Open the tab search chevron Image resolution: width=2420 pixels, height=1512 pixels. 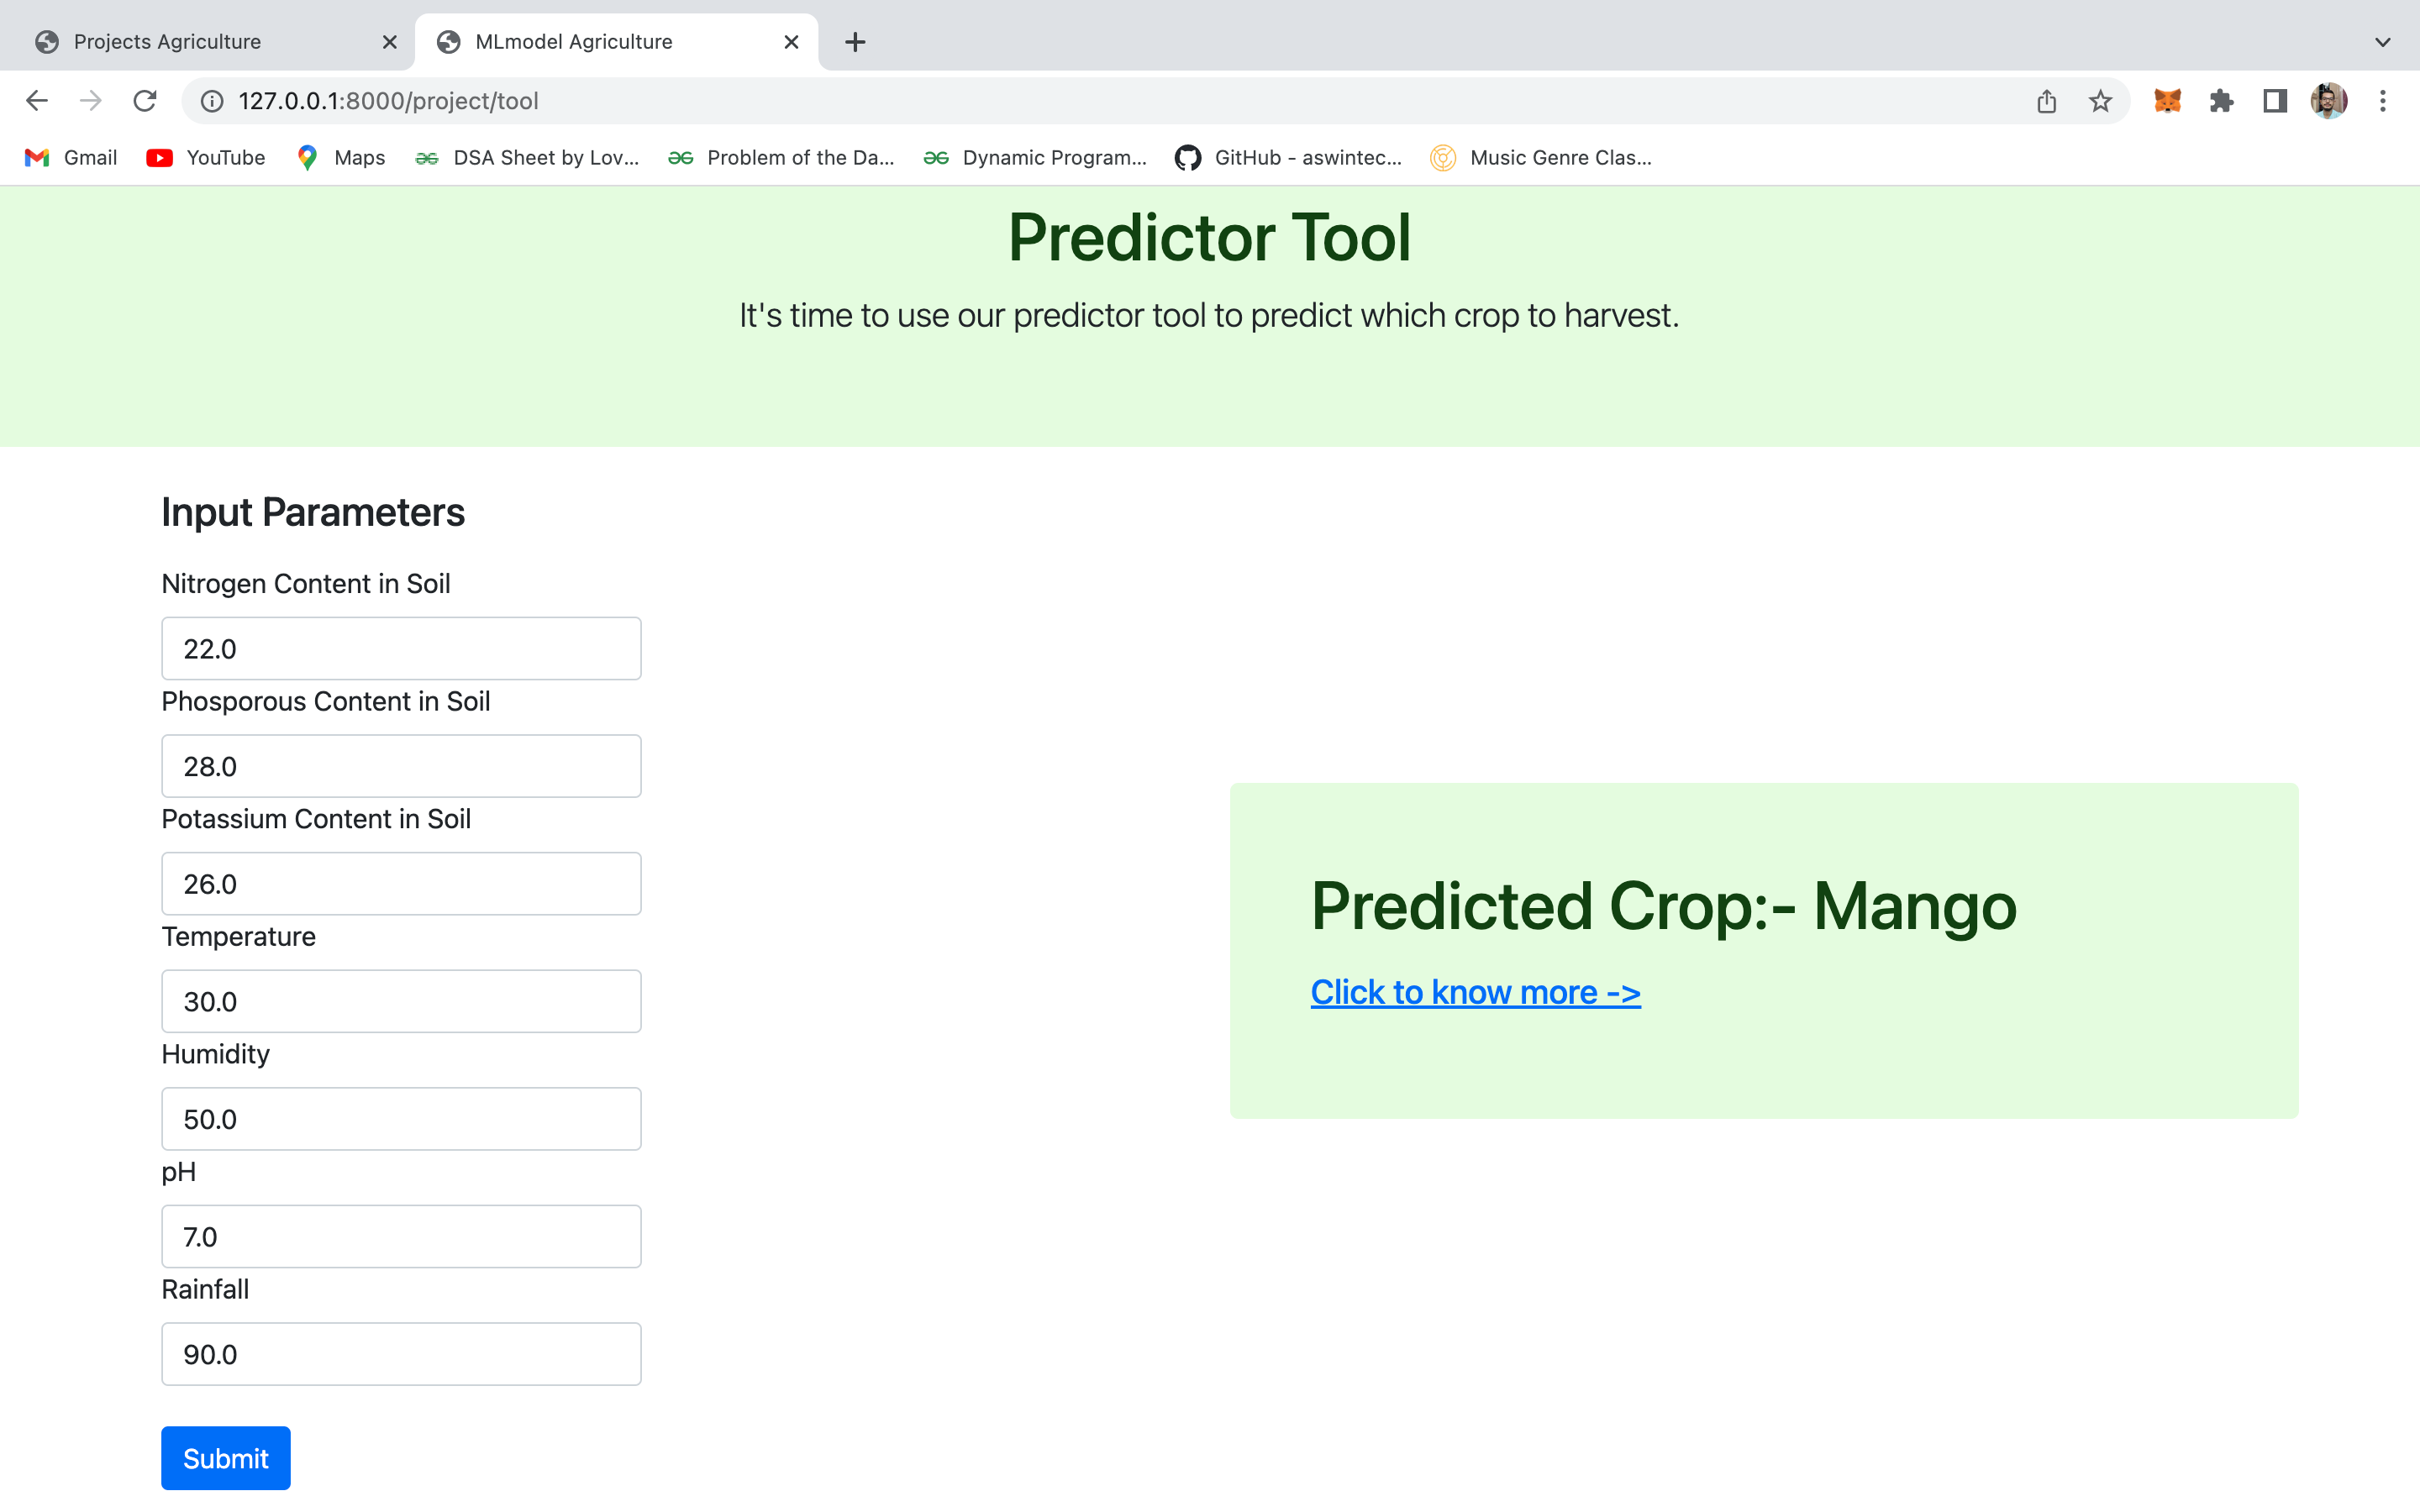pyautogui.click(x=2383, y=42)
